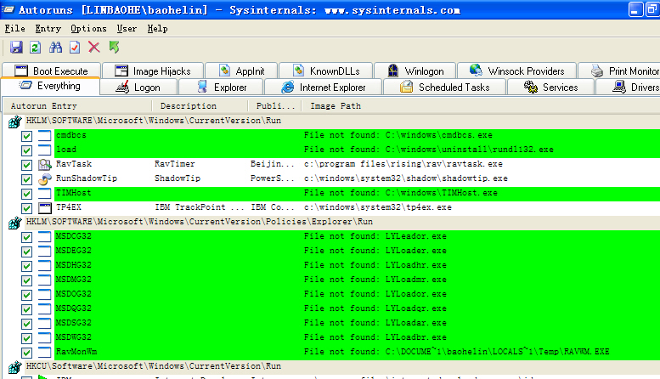Switch to the Internet Explorer tab
The image size is (660, 379).
tap(323, 88)
